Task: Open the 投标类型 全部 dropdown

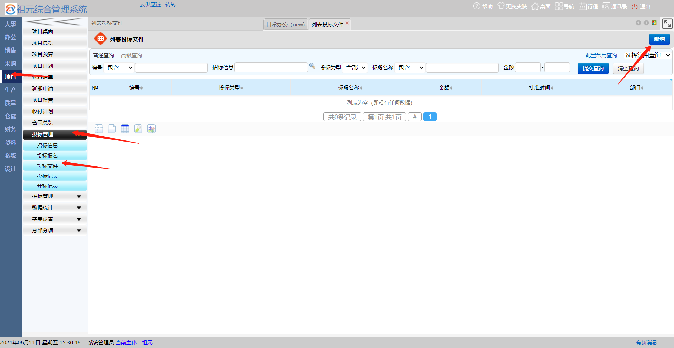Action: point(355,67)
